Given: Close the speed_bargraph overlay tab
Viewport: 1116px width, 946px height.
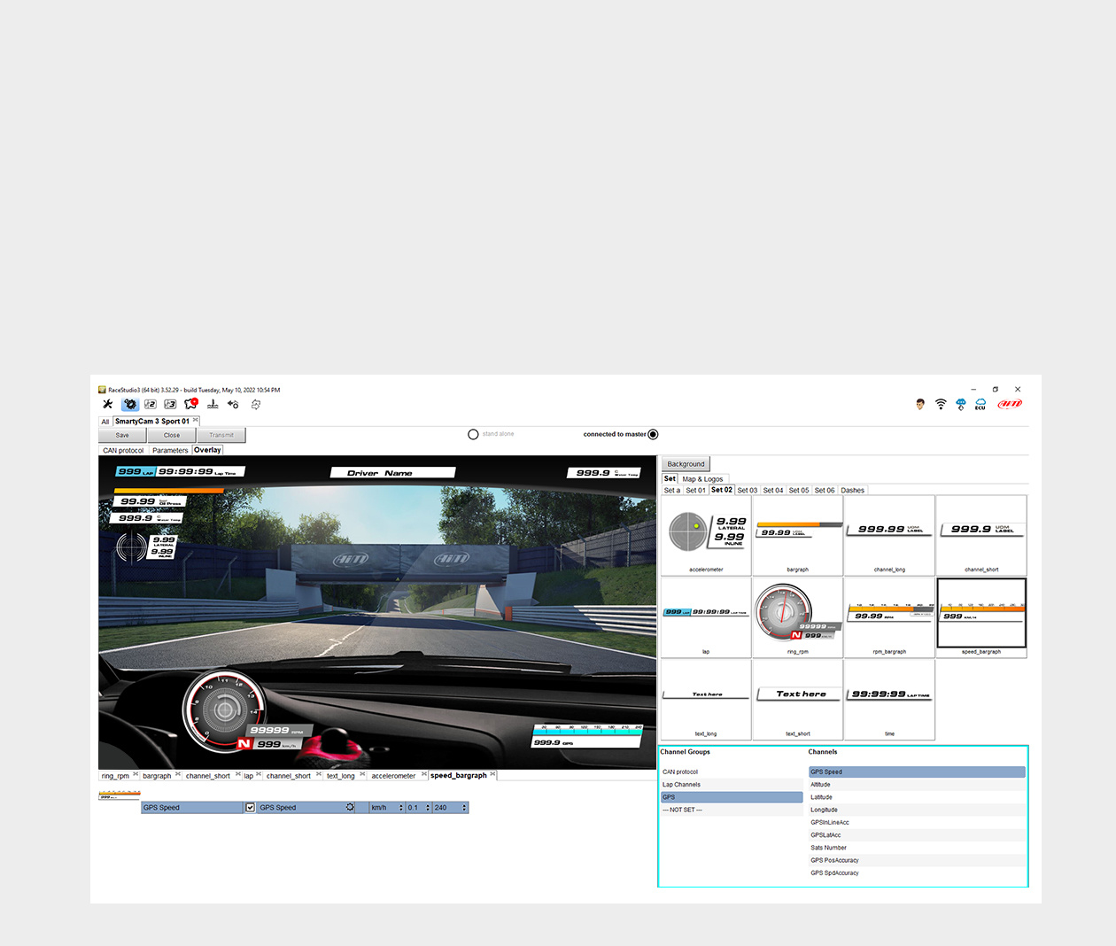Looking at the screenshot, I should 492,775.
